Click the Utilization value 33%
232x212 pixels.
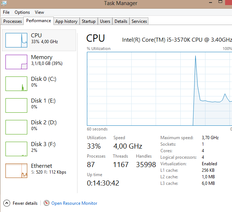[x=94, y=146]
